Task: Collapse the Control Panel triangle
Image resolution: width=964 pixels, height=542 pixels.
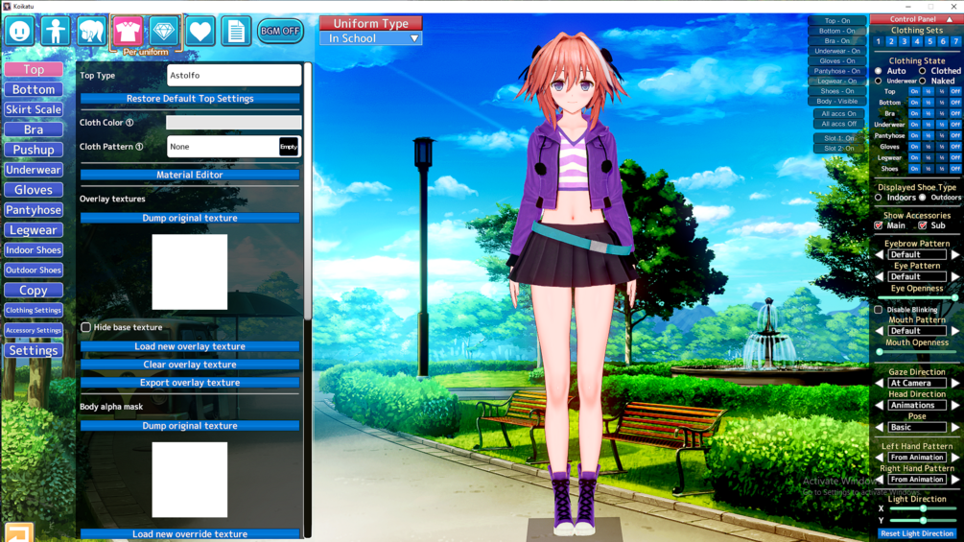Action: 950,19
